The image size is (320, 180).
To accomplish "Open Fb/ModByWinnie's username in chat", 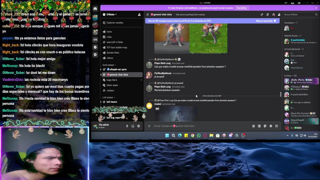I will [x=163, y=73].
